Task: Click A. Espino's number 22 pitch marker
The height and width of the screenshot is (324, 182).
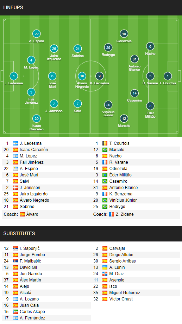Action: point(37,34)
